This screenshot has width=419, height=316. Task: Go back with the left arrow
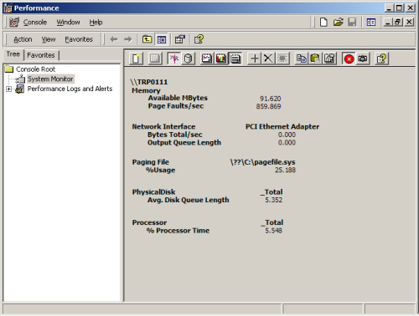pyautogui.click(x=114, y=39)
